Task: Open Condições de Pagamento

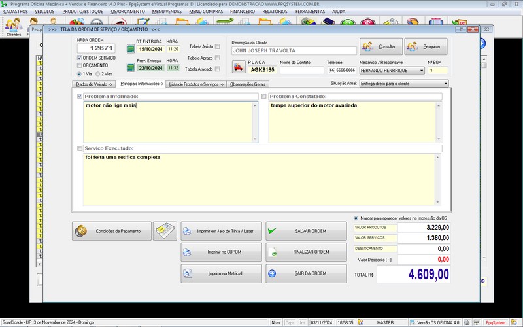Action: pyautogui.click(x=112, y=231)
